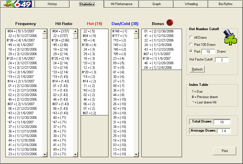The height and width of the screenshot is (164, 243).
Task: Open the History tab
Action: [52, 4]
